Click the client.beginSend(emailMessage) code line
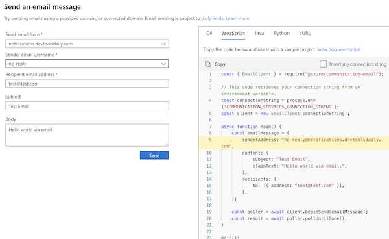The width and height of the screenshot is (389, 239). coord(300,212)
